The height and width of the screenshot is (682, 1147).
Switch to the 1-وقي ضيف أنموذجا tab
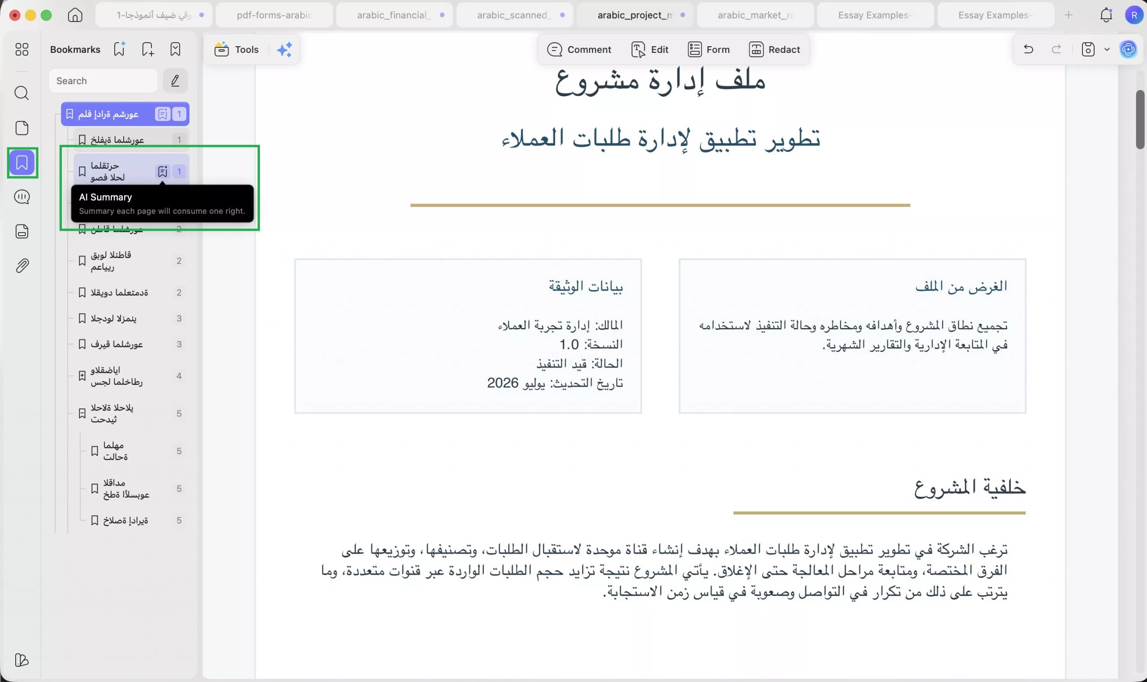coord(154,15)
